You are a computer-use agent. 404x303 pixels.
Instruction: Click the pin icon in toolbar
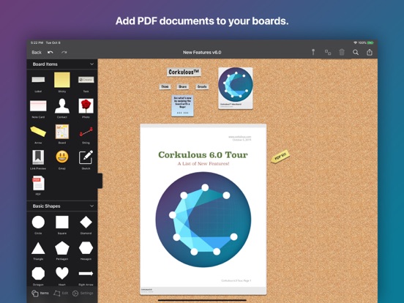click(x=313, y=52)
